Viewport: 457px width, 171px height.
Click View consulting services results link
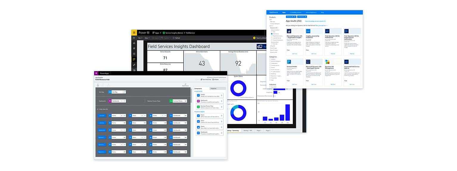point(315,21)
